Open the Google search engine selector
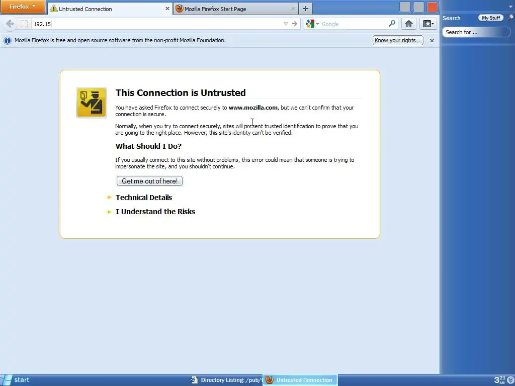This screenshot has height=386, width=515. [x=312, y=24]
